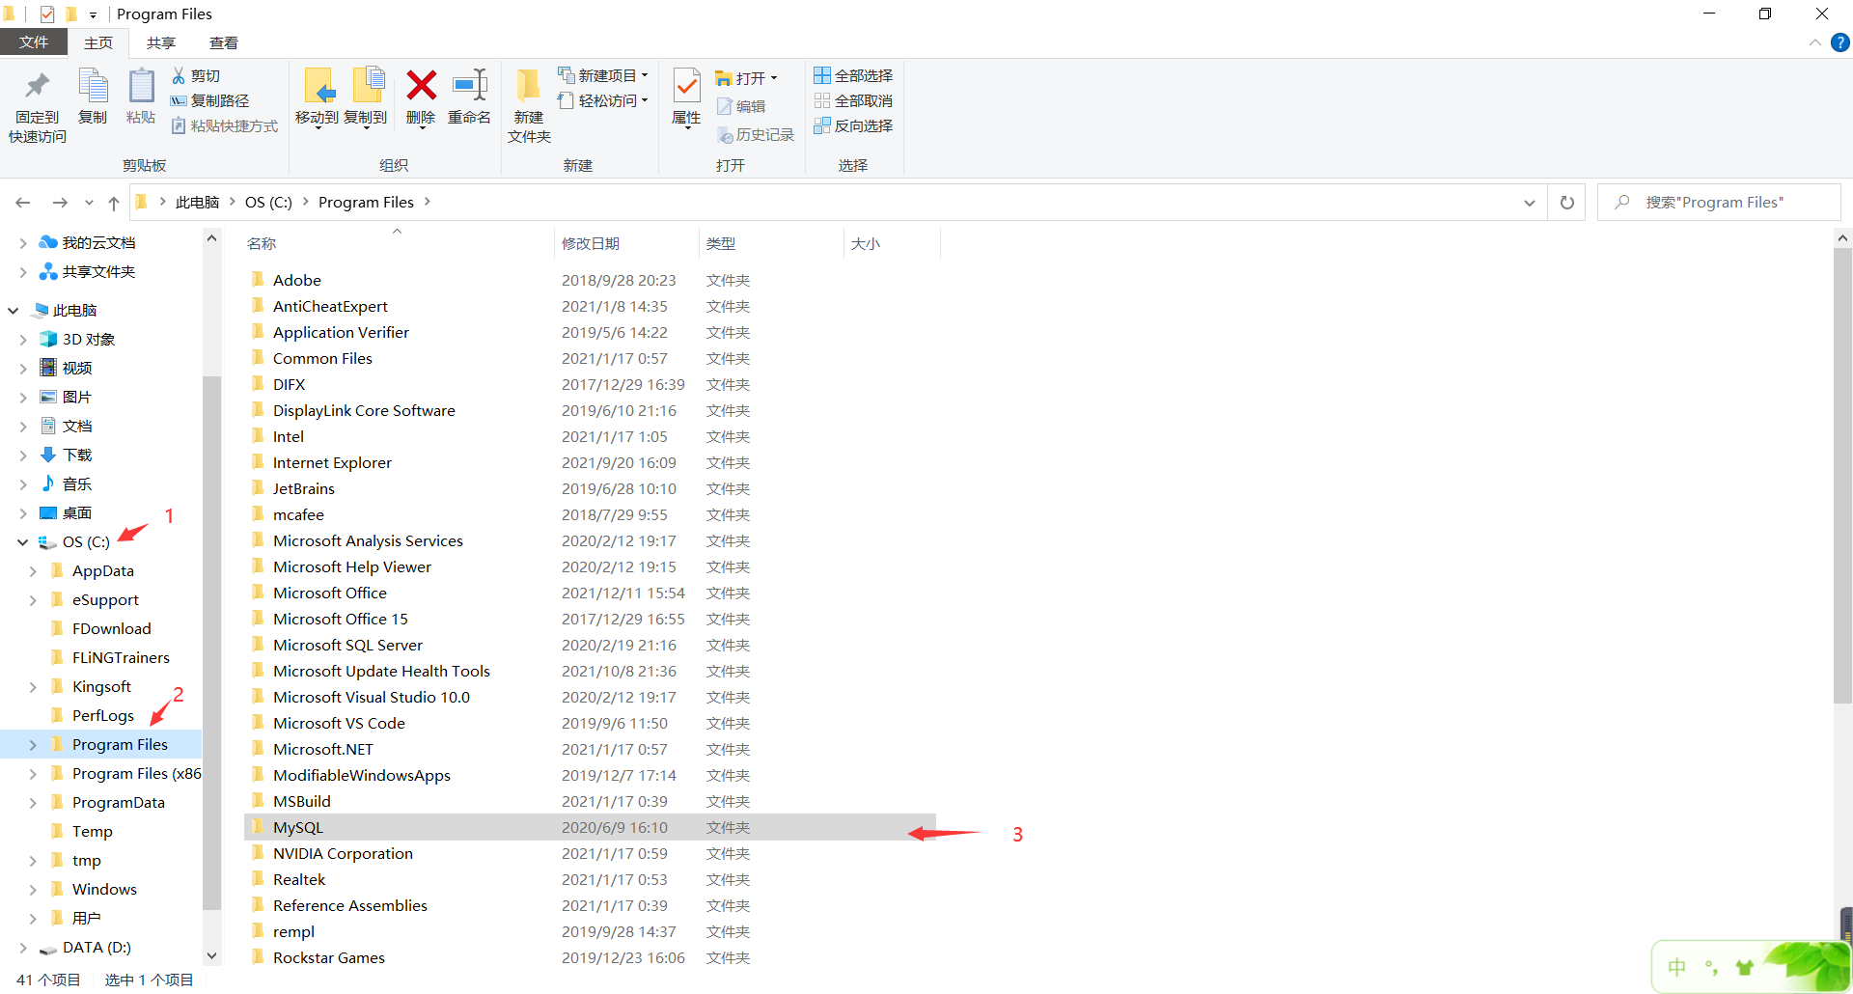Open the Open (打开) dropdown in the ribbon

click(746, 78)
